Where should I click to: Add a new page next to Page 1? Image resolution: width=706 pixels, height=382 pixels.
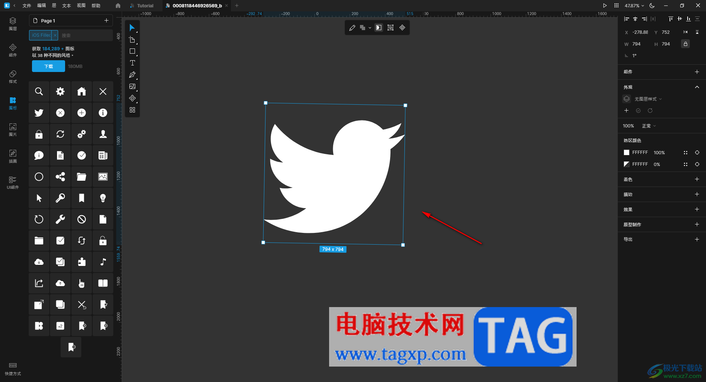click(106, 21)
